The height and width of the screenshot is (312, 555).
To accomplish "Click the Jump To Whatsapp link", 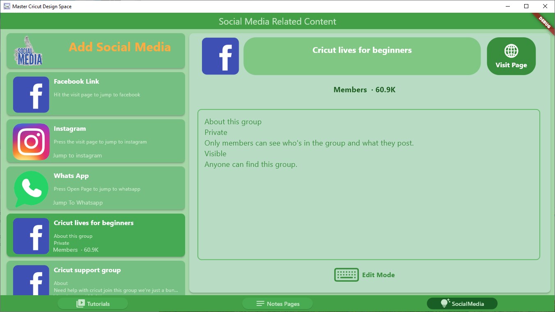I will pyautogui.click(x=78, y=202).
